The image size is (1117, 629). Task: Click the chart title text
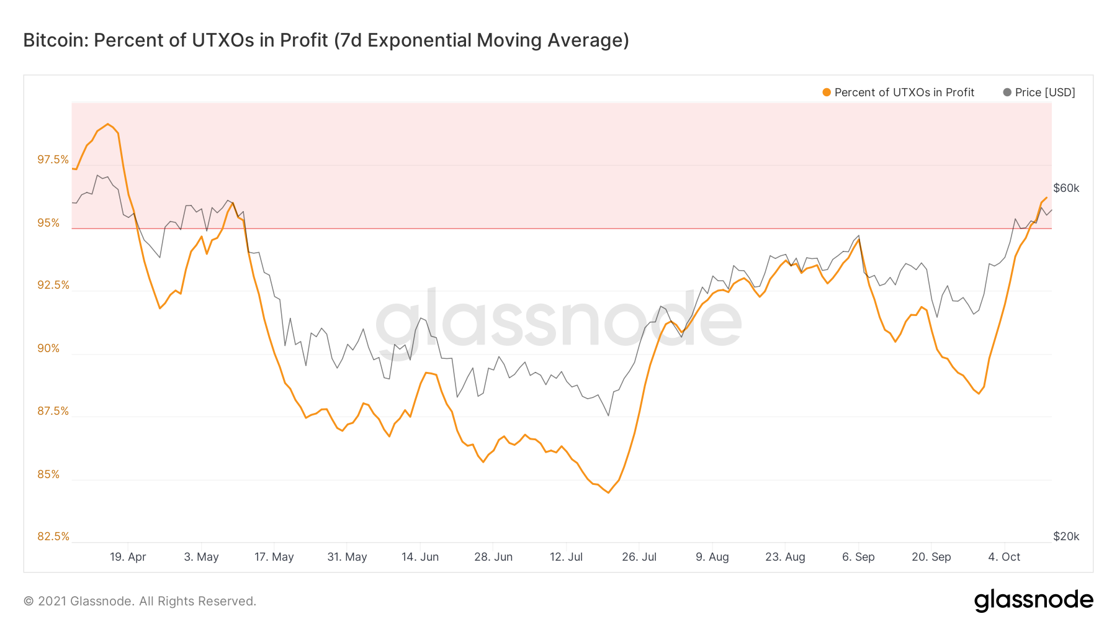point(326,40)
